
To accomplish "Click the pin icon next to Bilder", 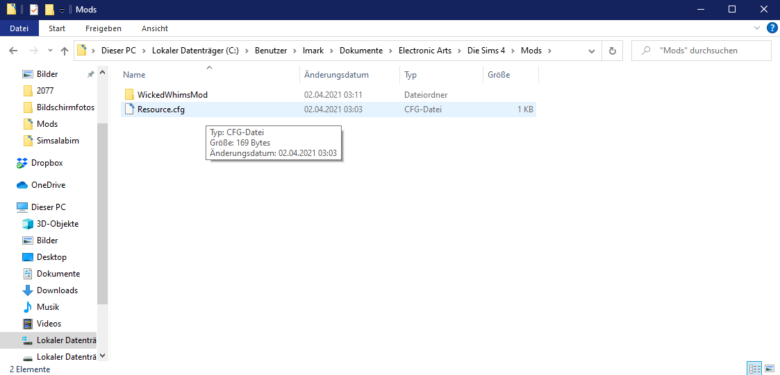I will point(90,74).
